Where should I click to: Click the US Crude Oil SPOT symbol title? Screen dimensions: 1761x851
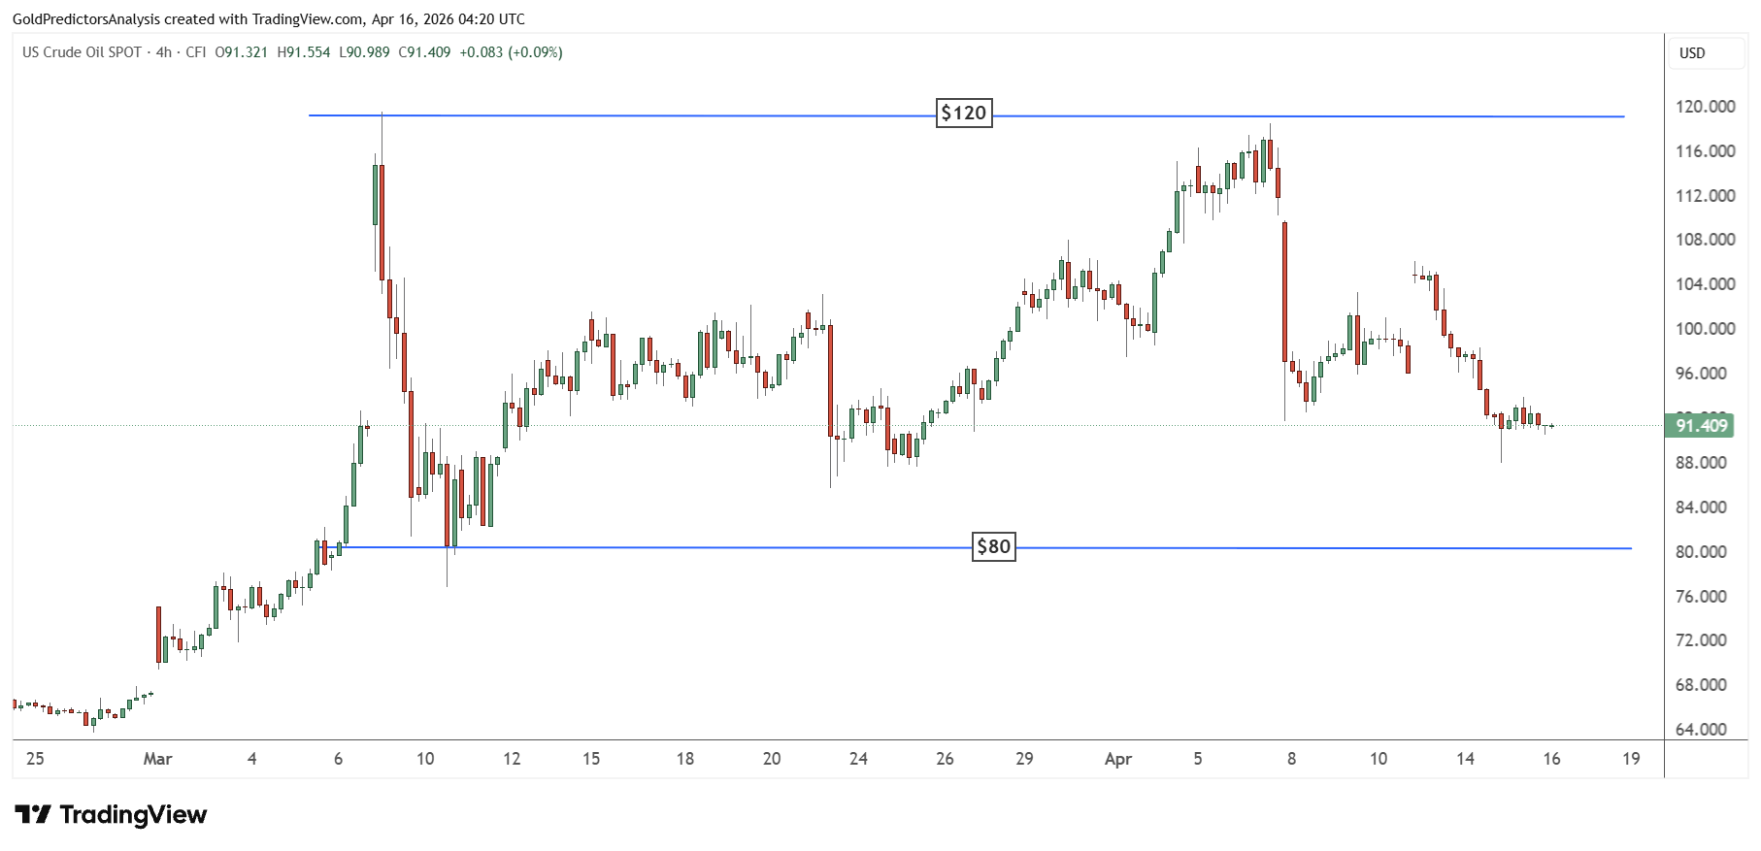pyautogui.click(x=83, y=52)
